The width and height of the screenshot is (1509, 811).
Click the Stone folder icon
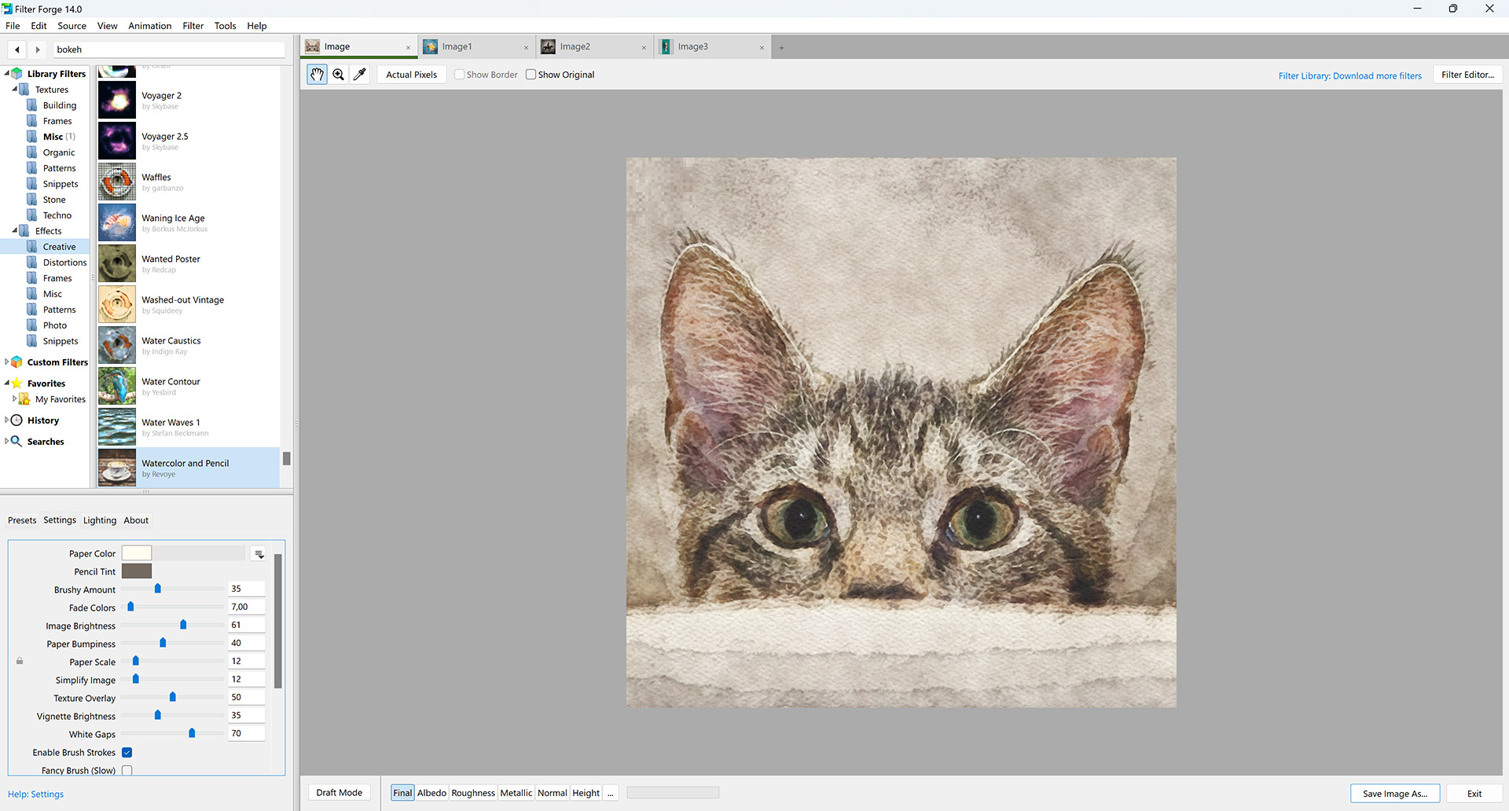tap(32, 200)
